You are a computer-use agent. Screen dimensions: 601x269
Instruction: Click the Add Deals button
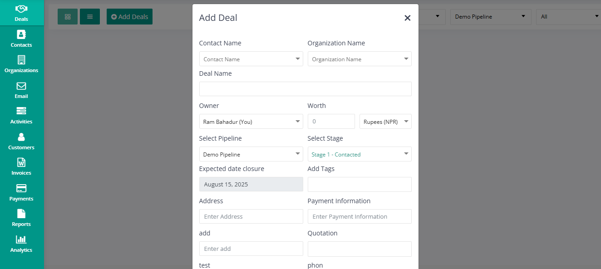(x=129, y=16)
